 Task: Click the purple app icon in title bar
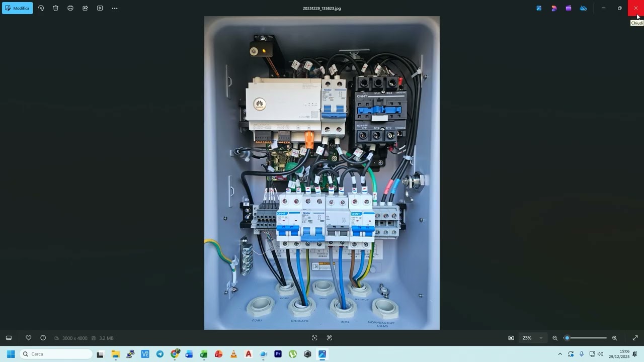[x=569, y=8]
